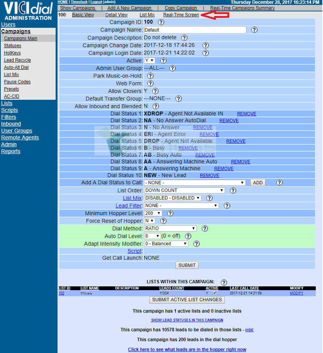
Task: Click help icon for Allow Closers
Action: (x=155, y=91)
